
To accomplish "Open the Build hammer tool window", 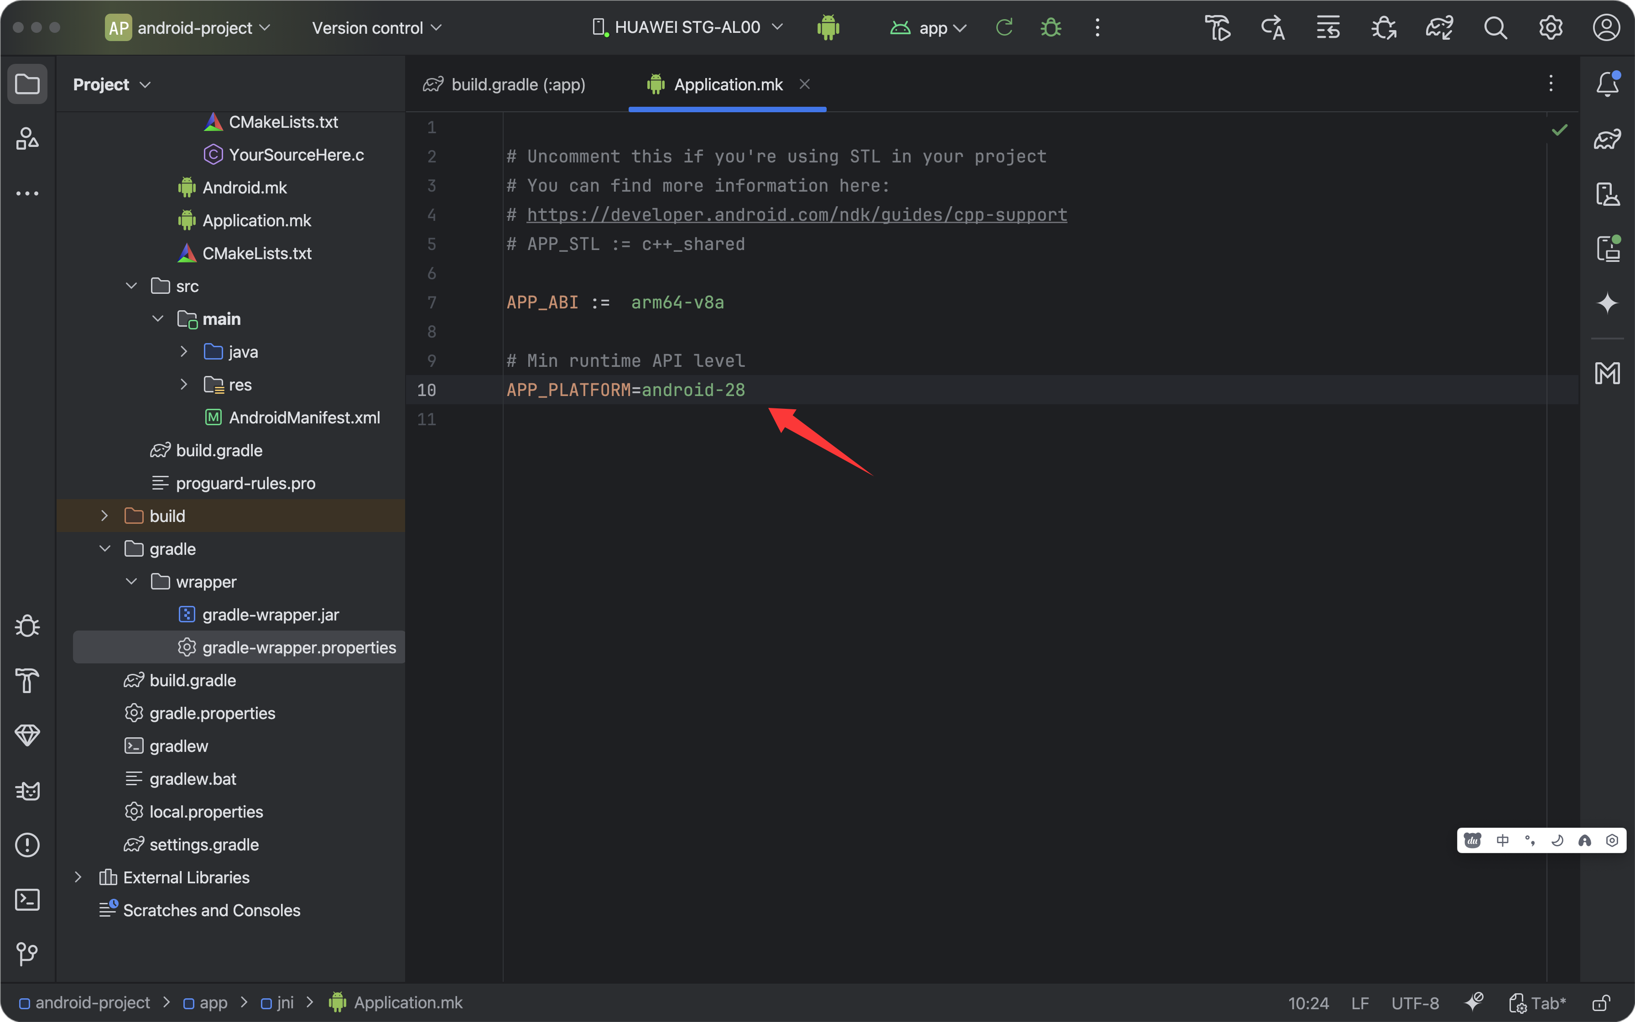I will [27, 681].
